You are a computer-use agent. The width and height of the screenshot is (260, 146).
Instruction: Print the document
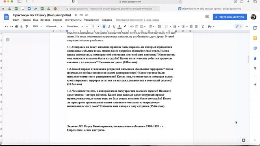point(17,26)
